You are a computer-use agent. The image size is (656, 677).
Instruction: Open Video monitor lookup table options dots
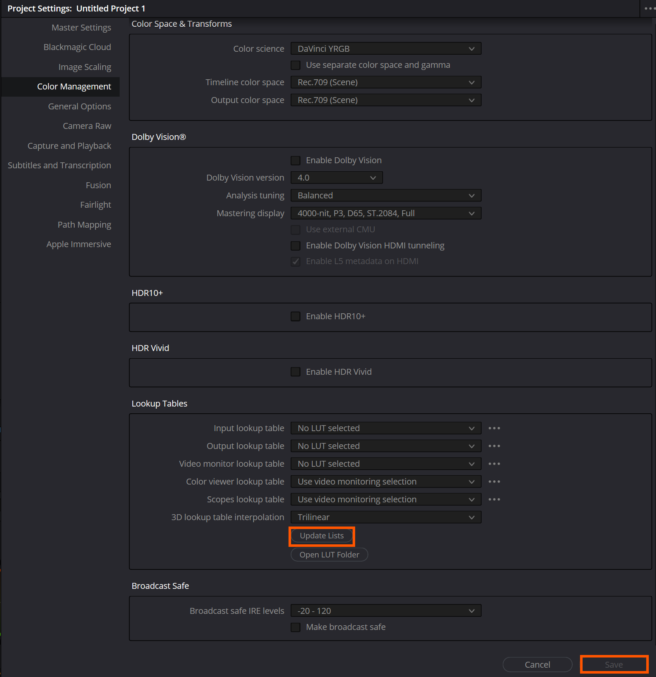click(494, 464)
